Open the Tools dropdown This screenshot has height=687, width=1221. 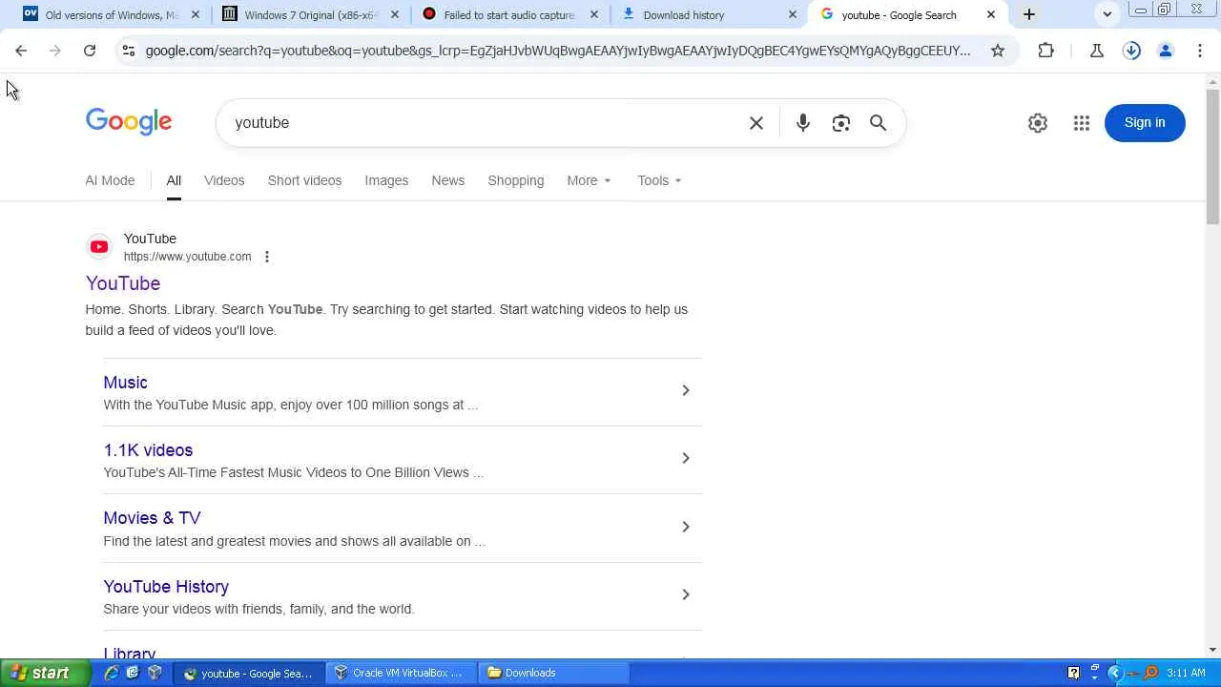660,180
